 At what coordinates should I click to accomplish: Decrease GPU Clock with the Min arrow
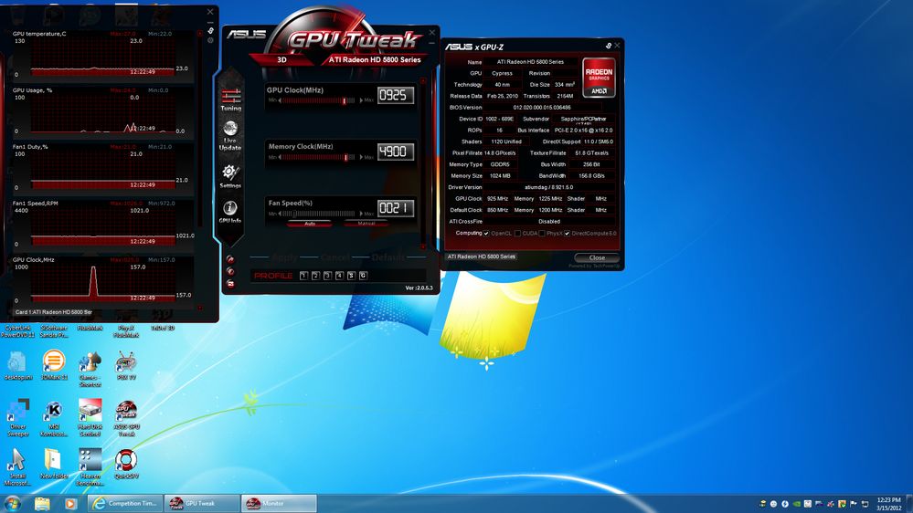(x=280, y=100)
